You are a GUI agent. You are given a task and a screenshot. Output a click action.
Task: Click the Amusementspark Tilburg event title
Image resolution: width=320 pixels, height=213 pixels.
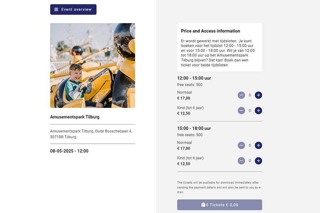[x=75, y=117]
